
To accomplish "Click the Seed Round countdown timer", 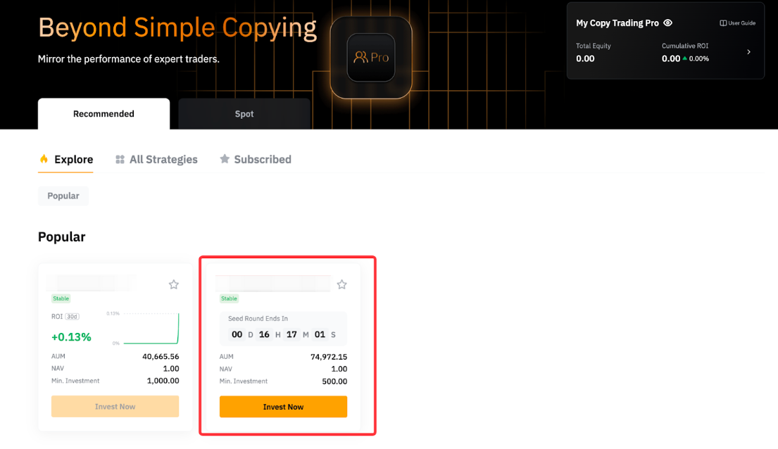I will click(x=283, y=334).
